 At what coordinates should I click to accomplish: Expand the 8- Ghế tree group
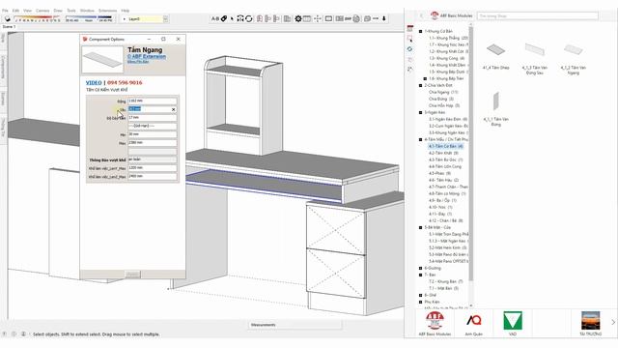(x=421, y=295)
